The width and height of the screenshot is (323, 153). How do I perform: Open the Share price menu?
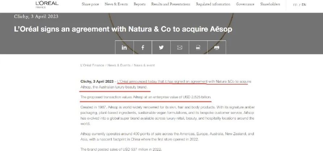(90, 4)
